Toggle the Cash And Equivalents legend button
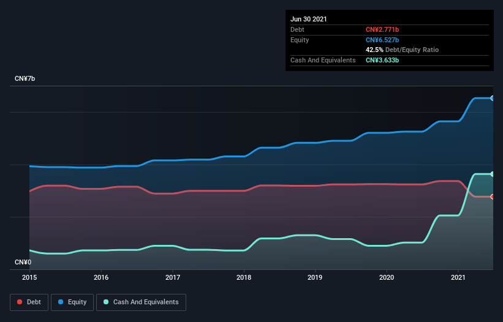 pos(141,302)
